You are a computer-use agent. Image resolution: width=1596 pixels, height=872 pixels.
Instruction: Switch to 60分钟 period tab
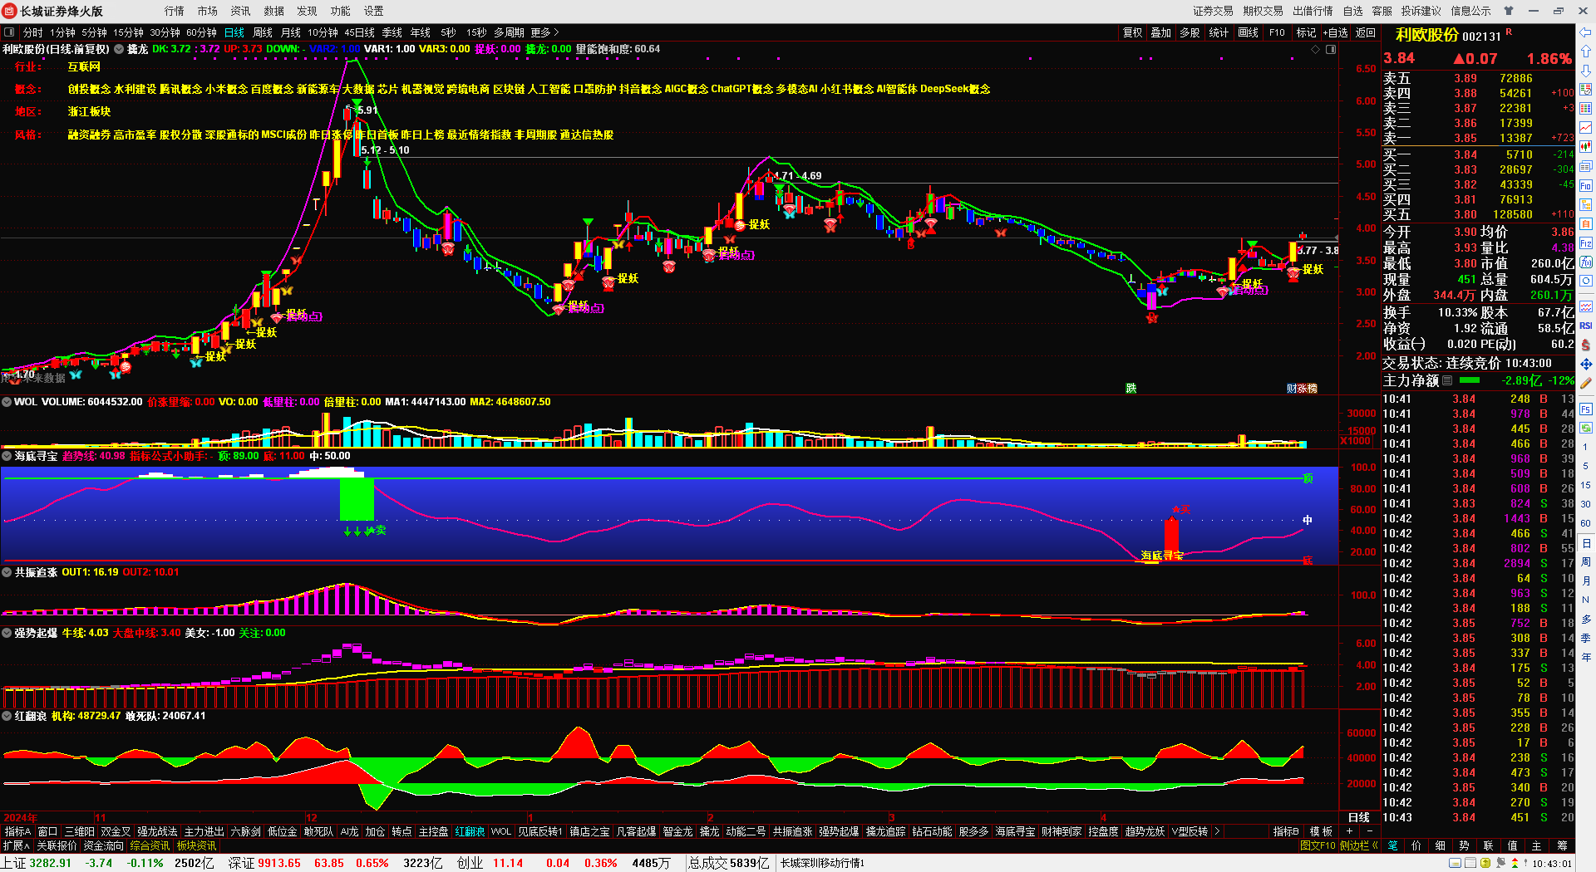201,32
